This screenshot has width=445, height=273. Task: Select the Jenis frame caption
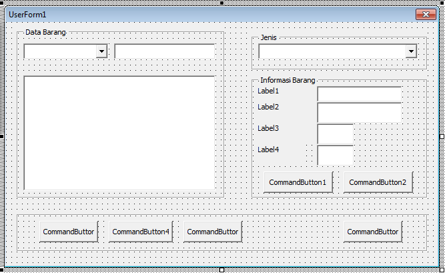268,37
